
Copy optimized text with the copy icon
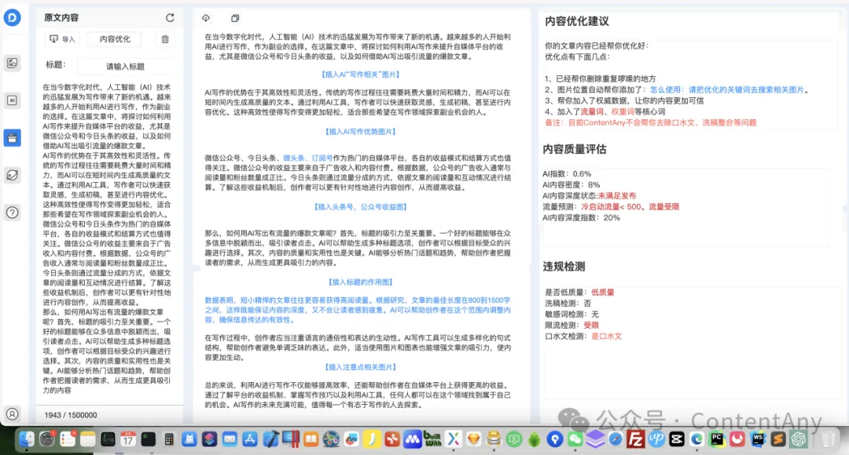233,17
